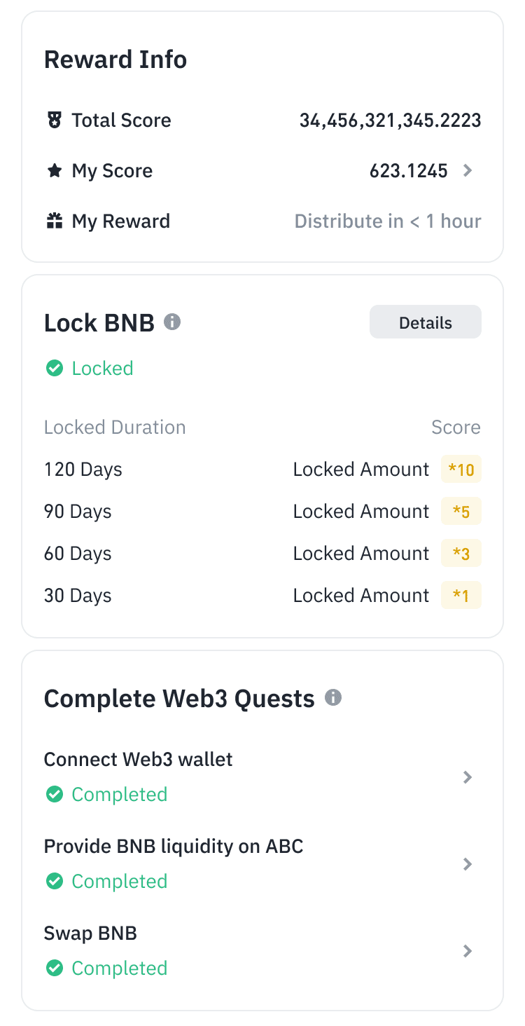Viewport: 525px width, 1026px height.
Task: Open the Swap BNB quest chevron
Action: click(x=468, y=951)
